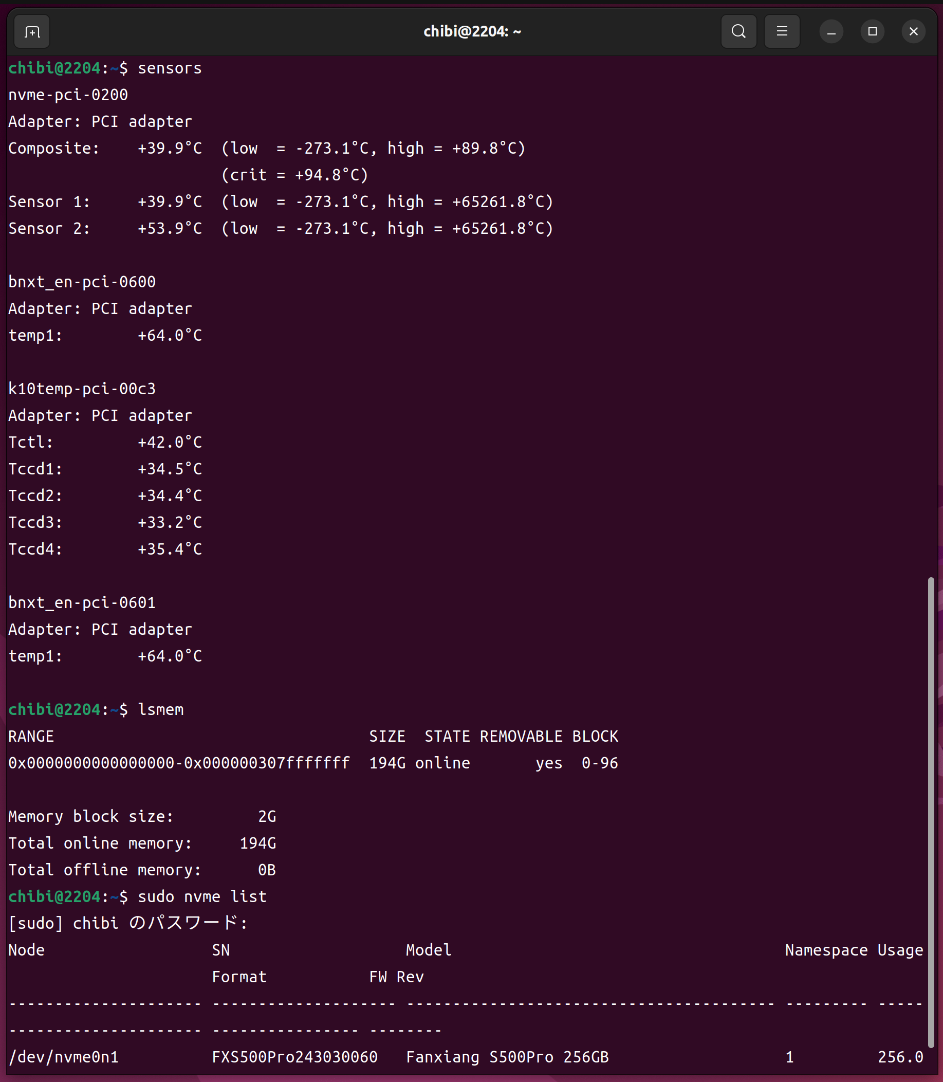Close the terminal window
Viewport: 943px width, 1082px height.
[x=913, y=31]
